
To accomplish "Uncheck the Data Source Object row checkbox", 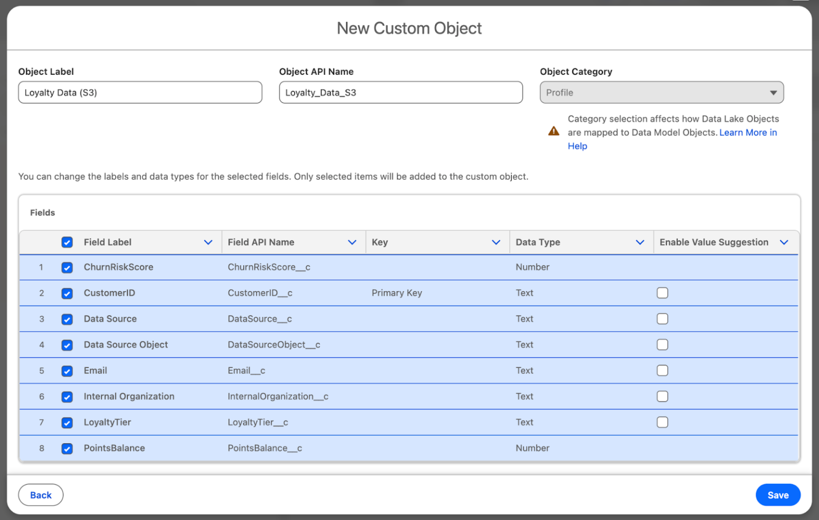I will (67, 345).
